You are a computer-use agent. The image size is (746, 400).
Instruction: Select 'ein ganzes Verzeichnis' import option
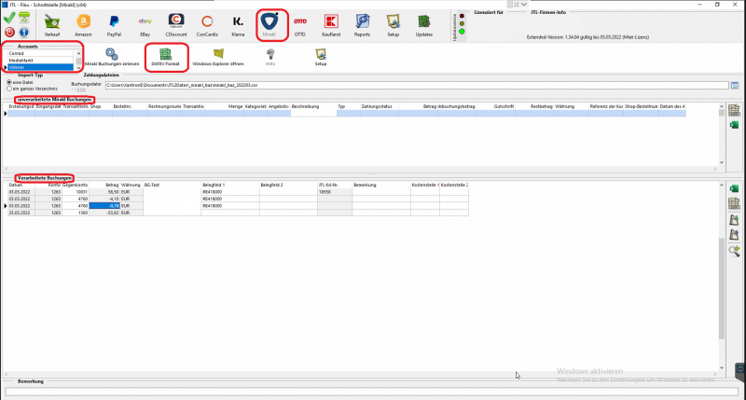pyautogui.click(x=8, y=89)
